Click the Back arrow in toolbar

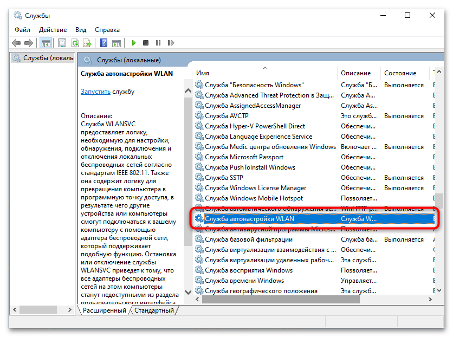click(x=16, y=43)
